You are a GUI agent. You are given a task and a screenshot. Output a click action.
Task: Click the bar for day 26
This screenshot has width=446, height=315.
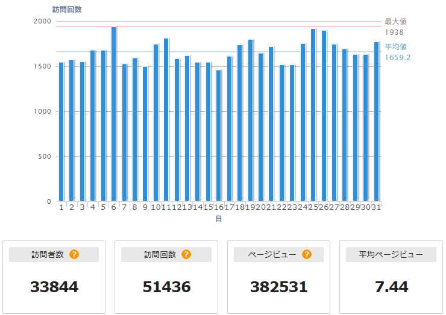(324, 116)
